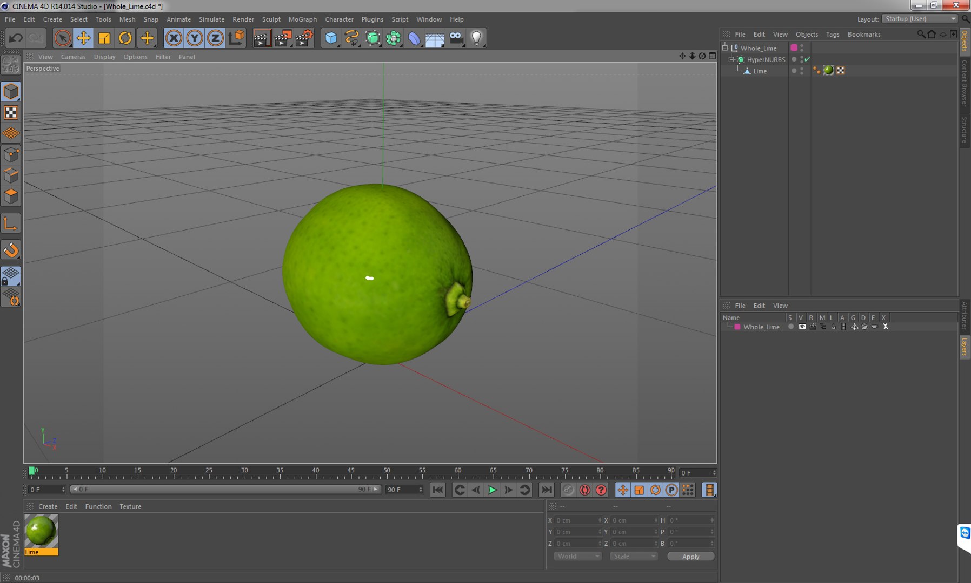The width and height of the screenshot is (971, 583).
Task: Toggle X axis lock
Action: click(x=174, y=38)
